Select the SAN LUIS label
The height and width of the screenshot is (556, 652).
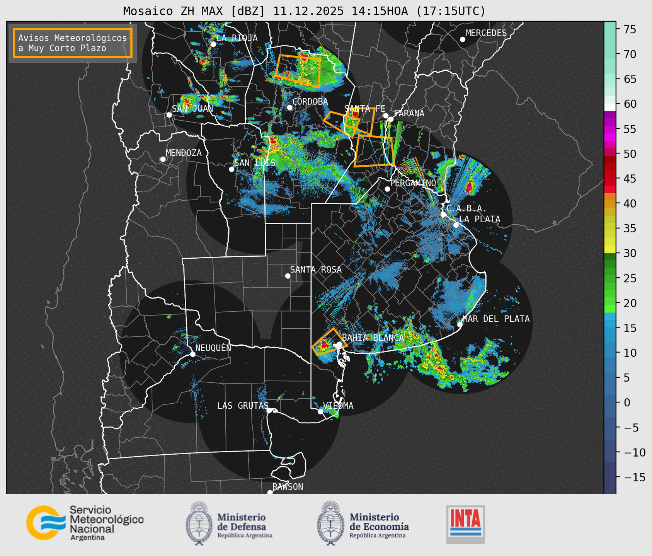(x=255, y=163)
